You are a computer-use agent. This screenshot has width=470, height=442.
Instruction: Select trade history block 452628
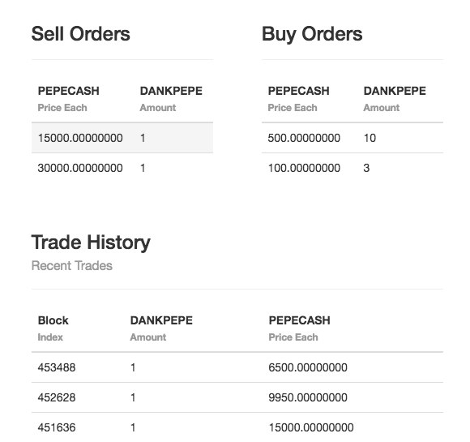(237, 397)
